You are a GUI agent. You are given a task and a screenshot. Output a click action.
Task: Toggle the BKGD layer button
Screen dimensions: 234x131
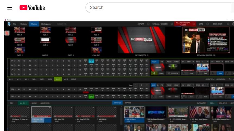pos(153,85)
